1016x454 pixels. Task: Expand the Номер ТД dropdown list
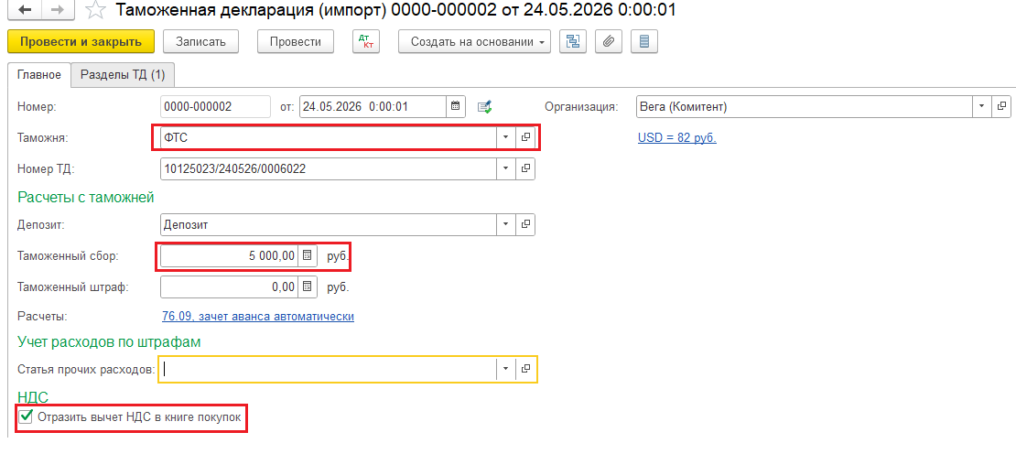coord(505,168)
